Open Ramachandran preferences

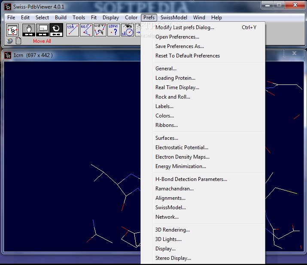203,189
